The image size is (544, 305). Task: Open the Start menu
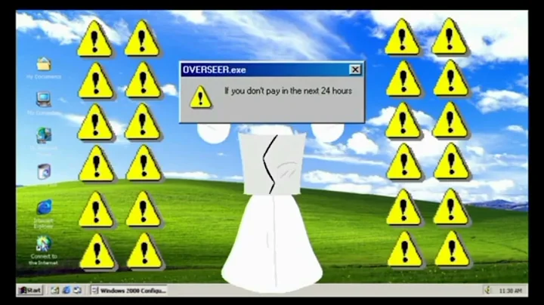tap(30, 290)
